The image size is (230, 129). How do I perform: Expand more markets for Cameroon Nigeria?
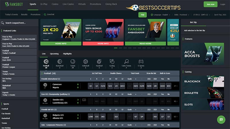tap(176, 86)
